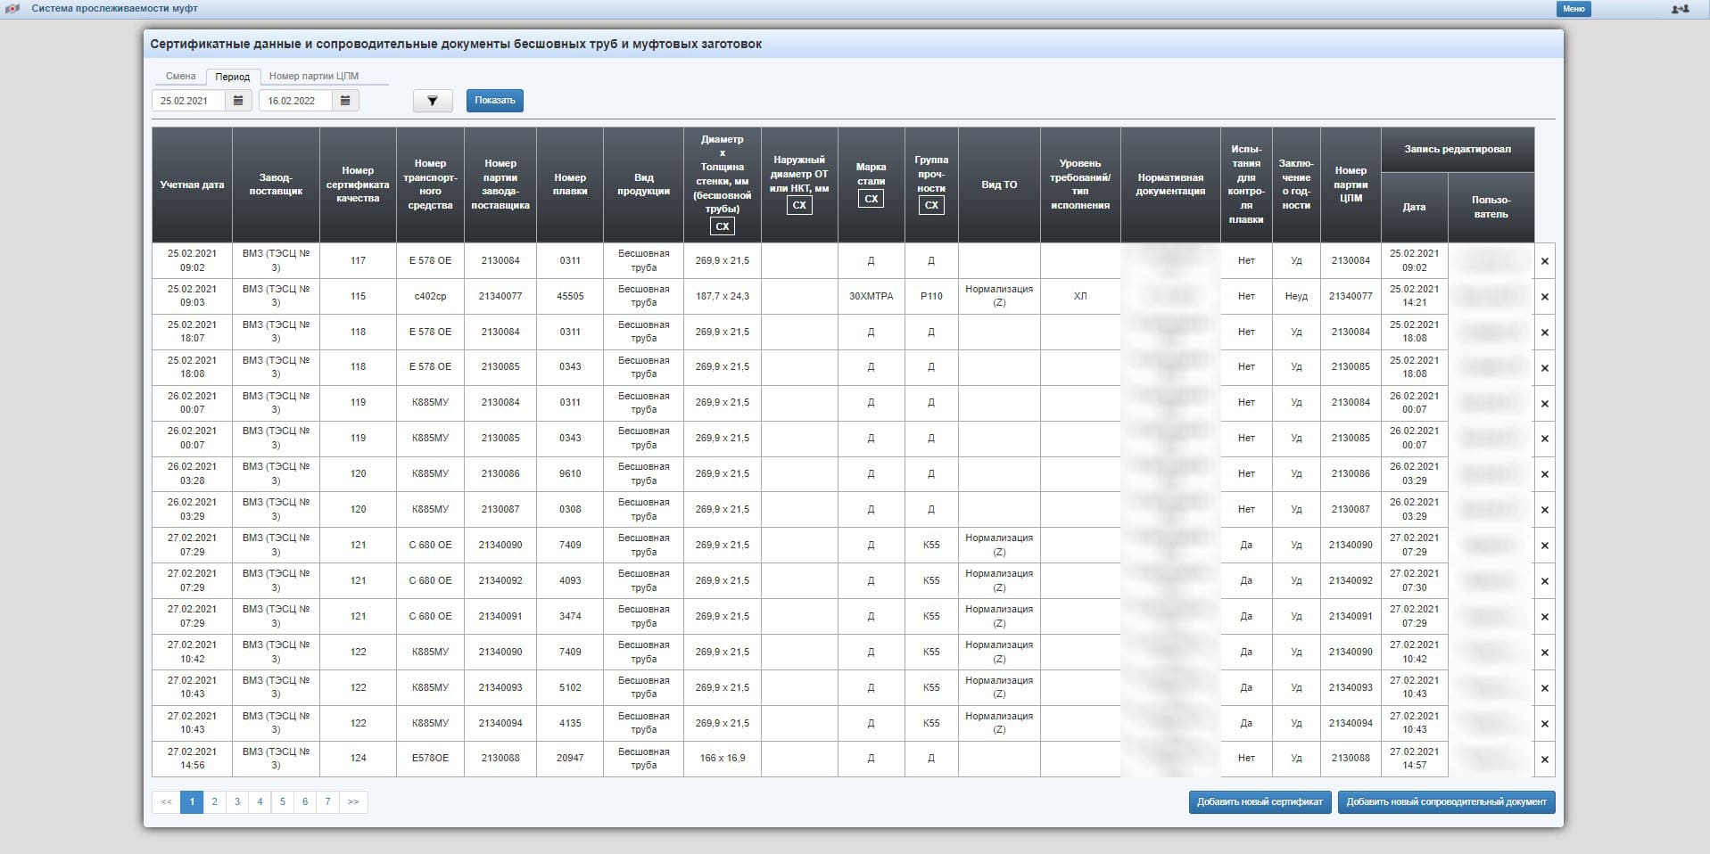
Task: Click the app logo icon in title bar
Action: click(x=12, y=9)
